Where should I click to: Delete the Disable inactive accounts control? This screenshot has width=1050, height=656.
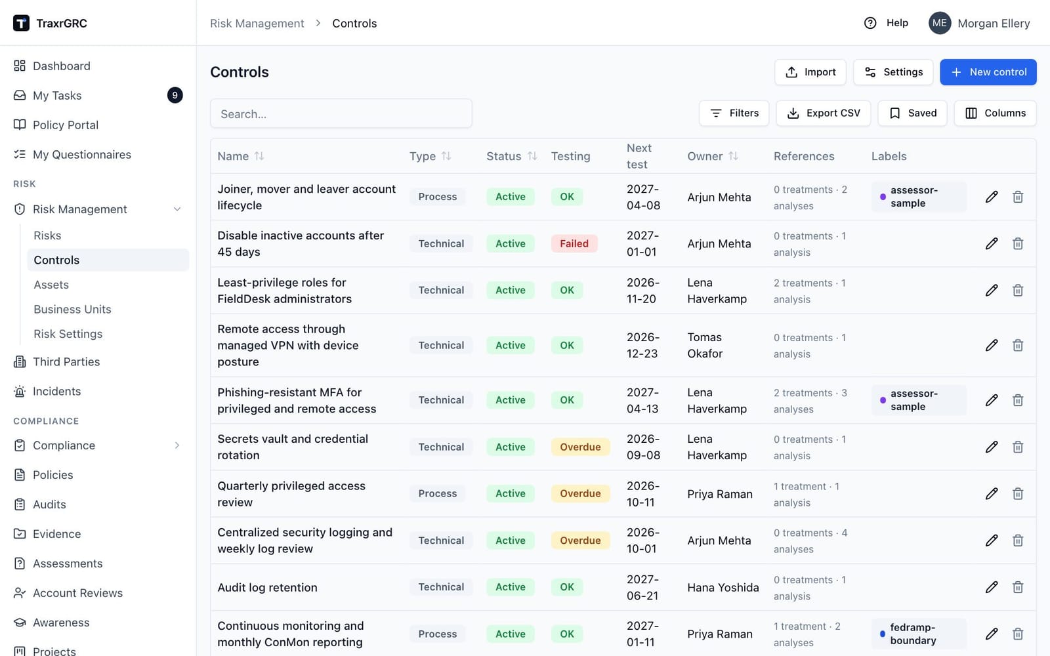pos(1018,243)
